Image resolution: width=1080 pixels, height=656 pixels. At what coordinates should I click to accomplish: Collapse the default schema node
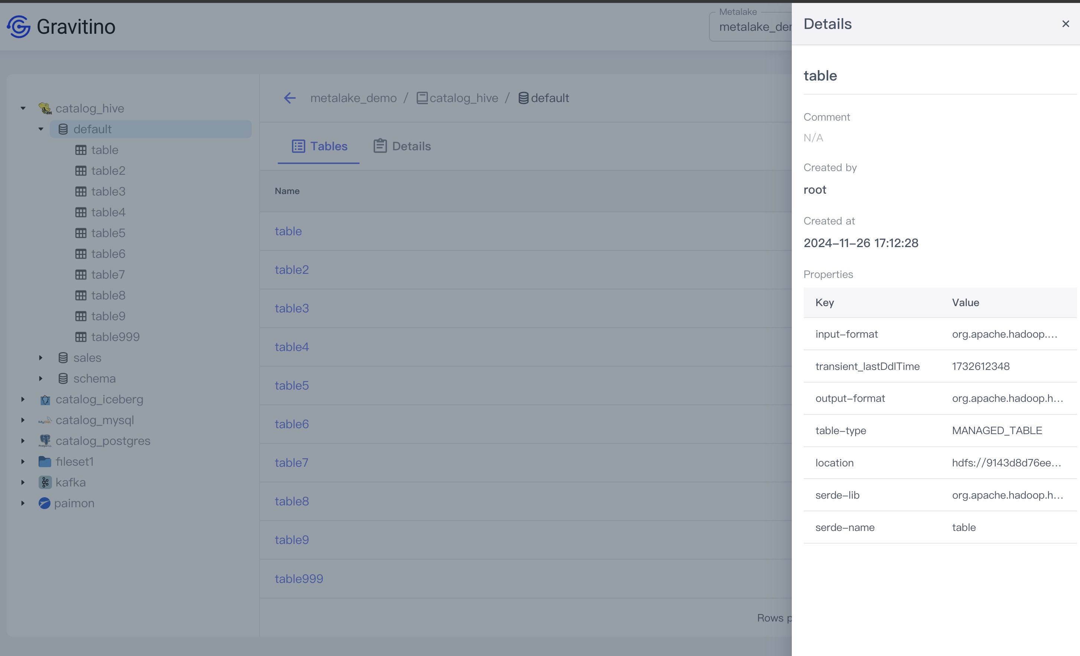pos(41,129)
